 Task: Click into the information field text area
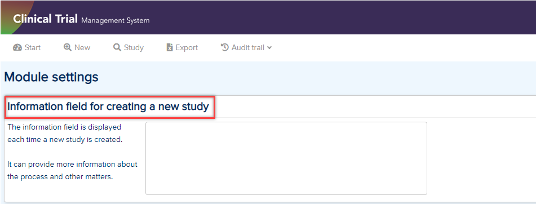click(286, 158)
